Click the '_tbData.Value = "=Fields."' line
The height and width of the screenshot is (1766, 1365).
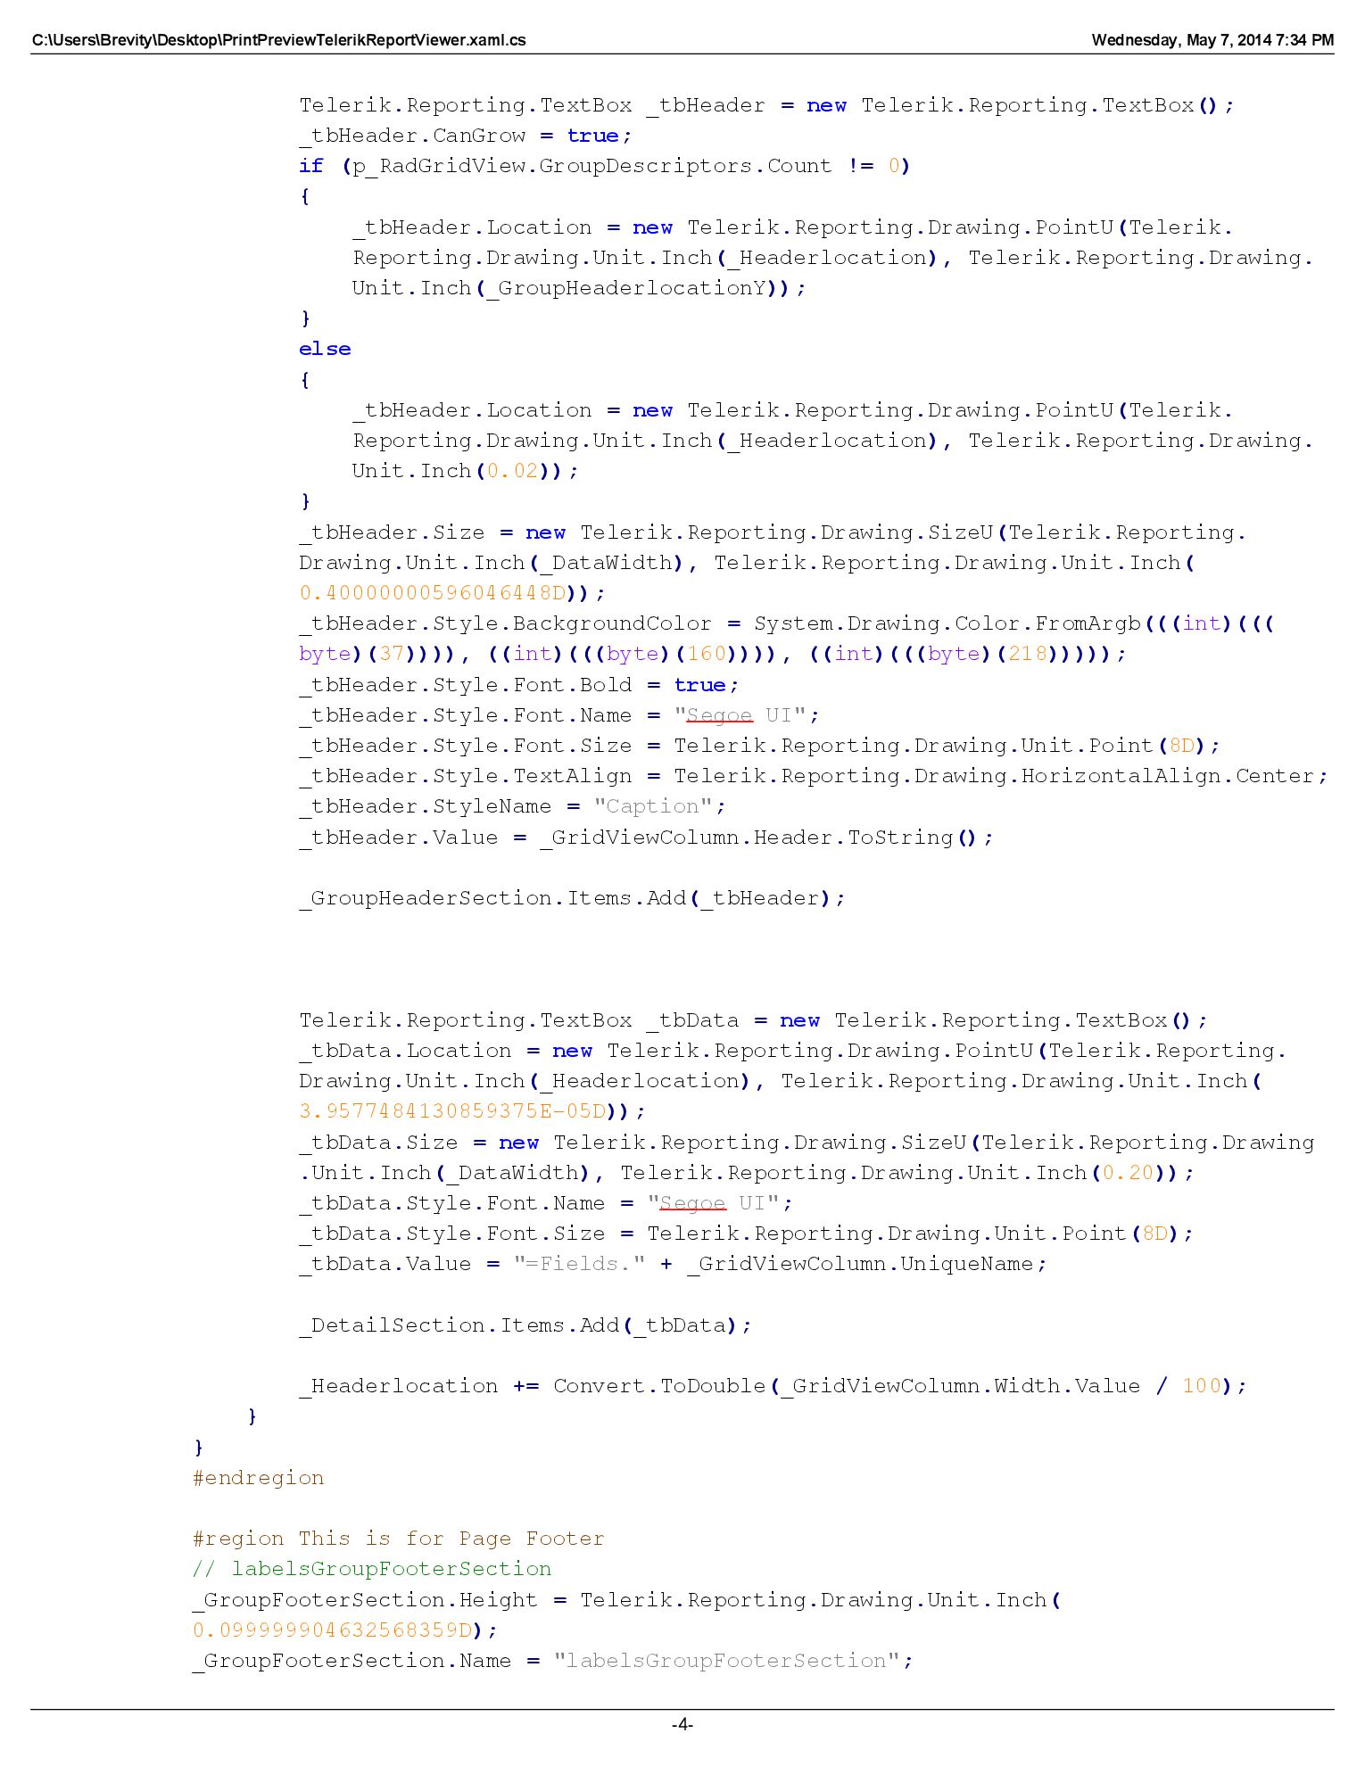click(673, 1264)
